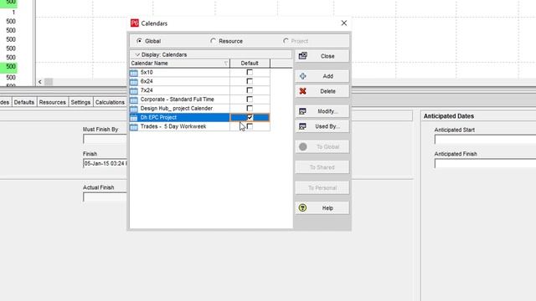Sort by the Calendar Name column header
536x301 pixels.
(x=179, y=64)
